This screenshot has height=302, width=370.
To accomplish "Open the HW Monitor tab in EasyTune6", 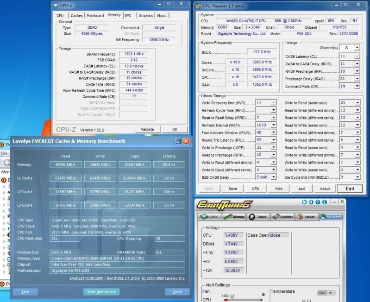I will point(331,217).
